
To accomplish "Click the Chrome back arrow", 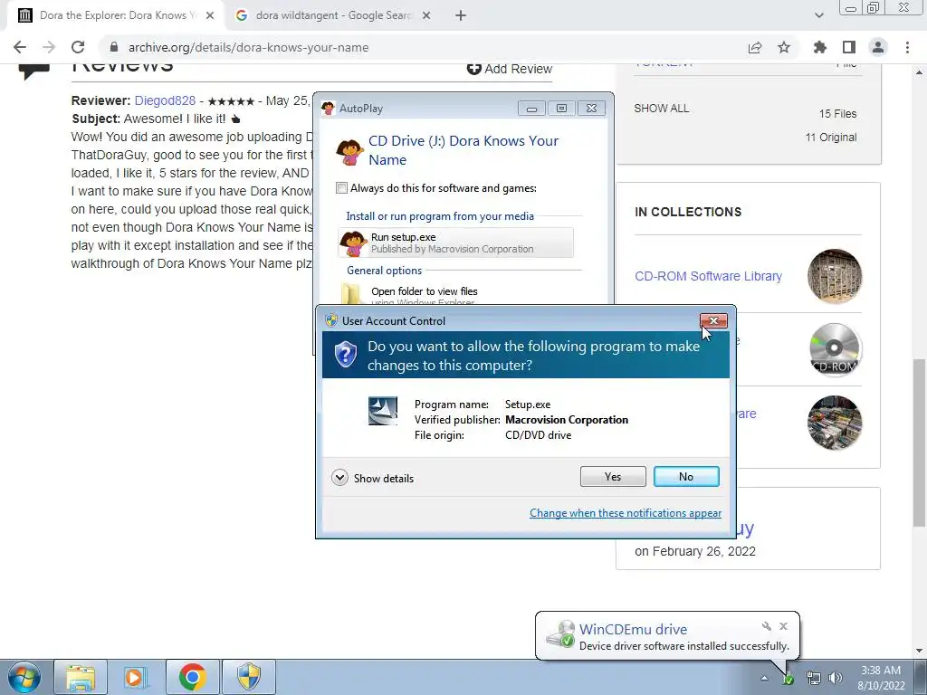I will tap(20, 47).
